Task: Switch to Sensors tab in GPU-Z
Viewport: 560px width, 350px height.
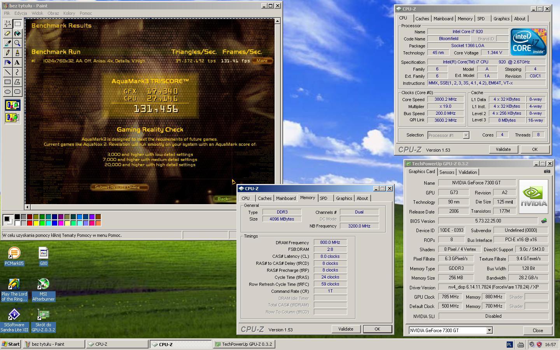Action: coord(447,172)
